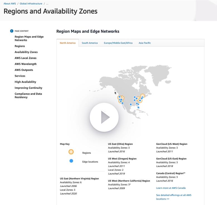Go to Improving Continuity section
This screenshot has height=205, width=217.
pos(28,88)
